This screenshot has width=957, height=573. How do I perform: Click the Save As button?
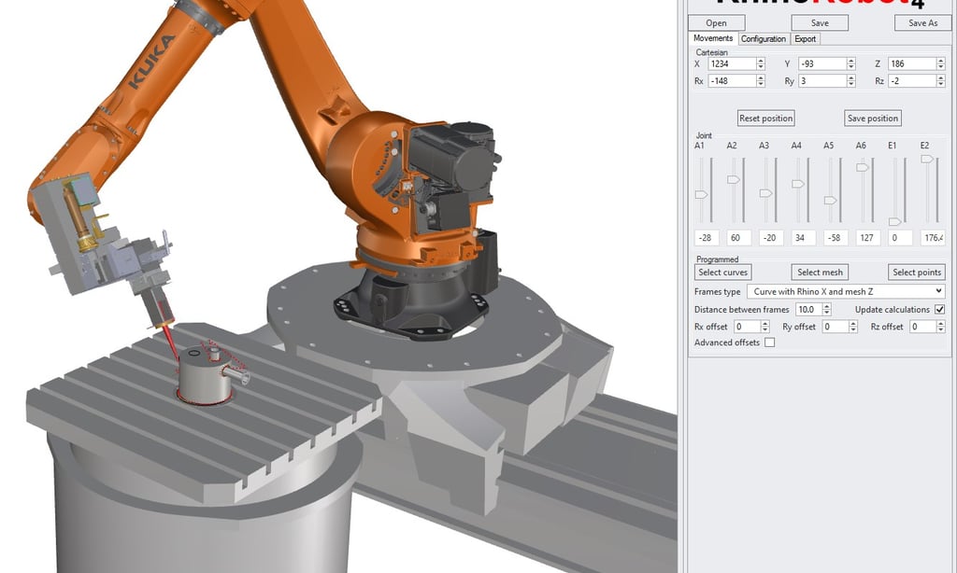[922, 23]
